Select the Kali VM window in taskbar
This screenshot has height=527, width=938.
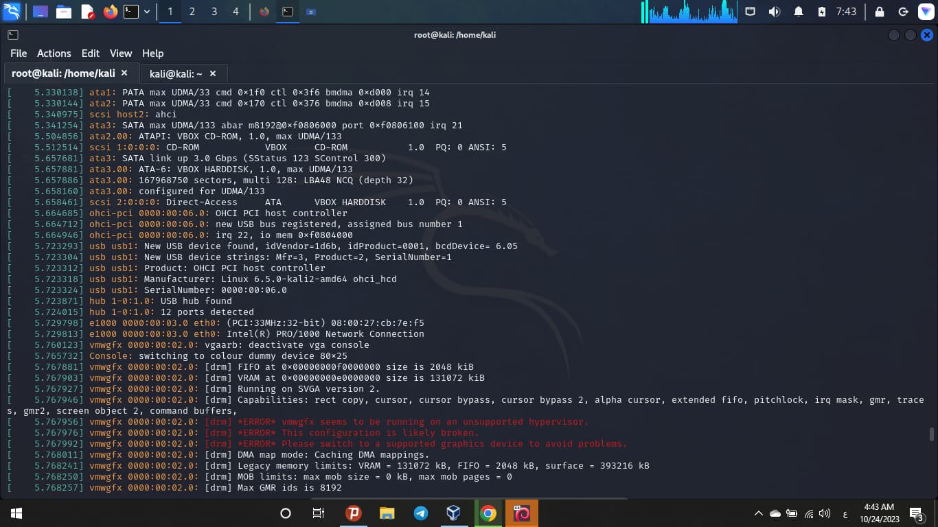(x=522, y=513)
